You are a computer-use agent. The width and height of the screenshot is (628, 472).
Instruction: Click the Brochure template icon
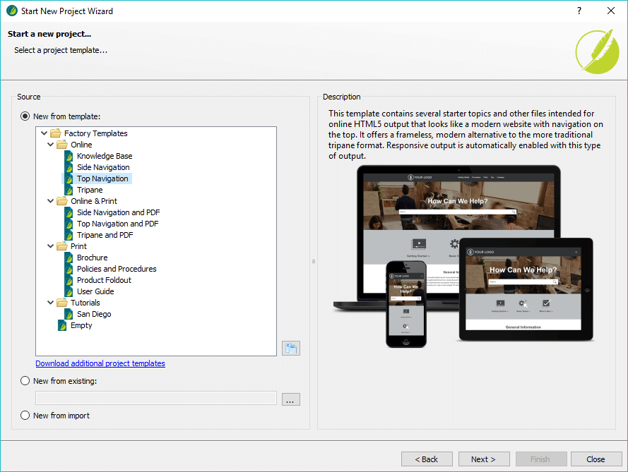point(69,258)
